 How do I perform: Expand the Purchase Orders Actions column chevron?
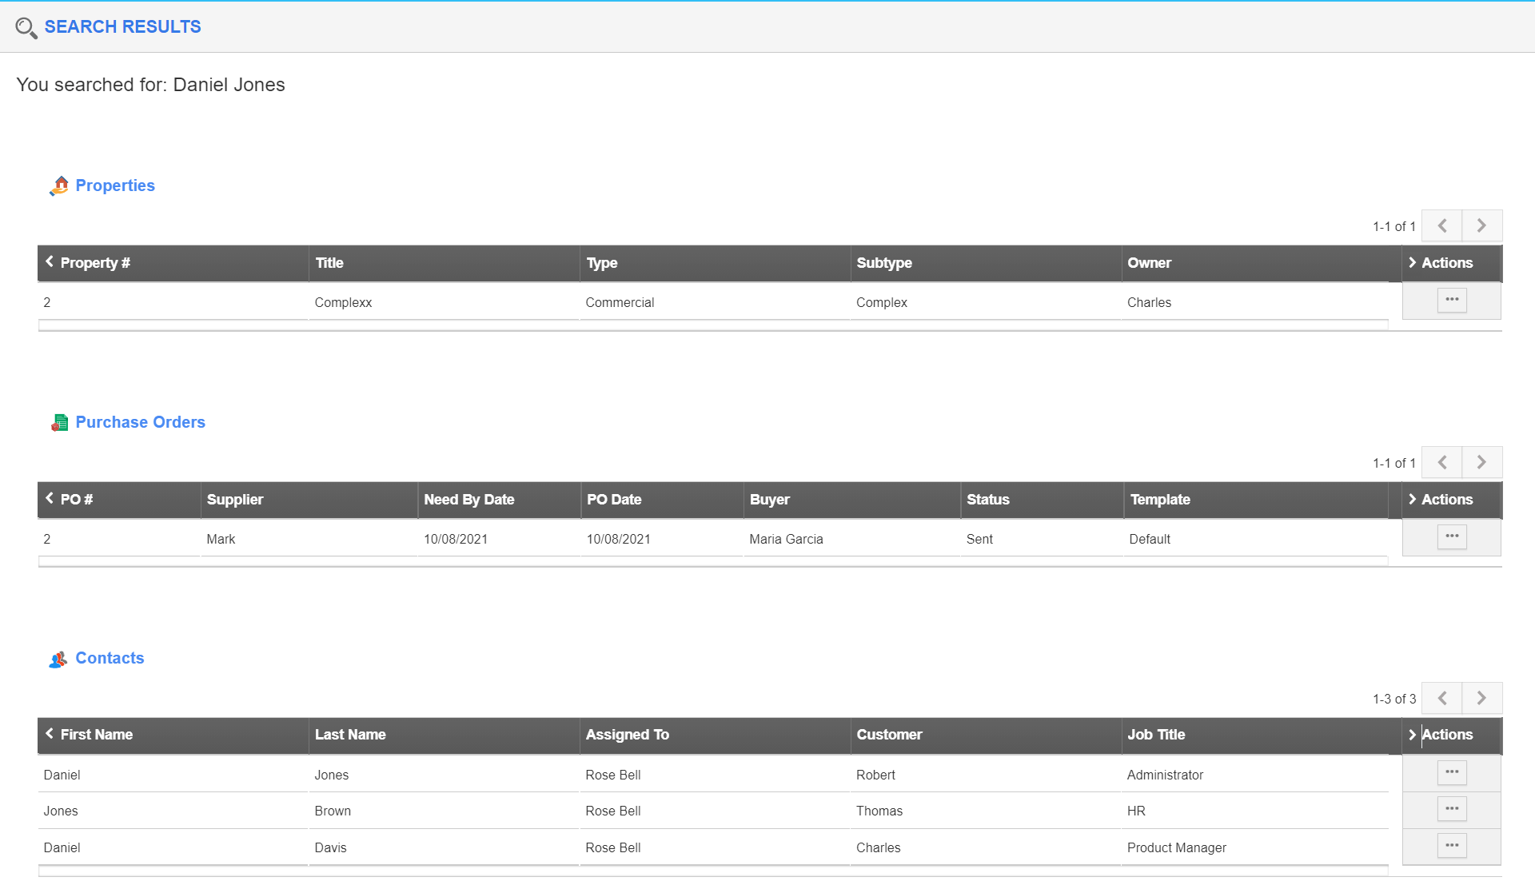(x=1412, y=500)
